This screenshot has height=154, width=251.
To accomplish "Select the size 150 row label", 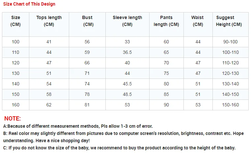I will coord(15,94).
